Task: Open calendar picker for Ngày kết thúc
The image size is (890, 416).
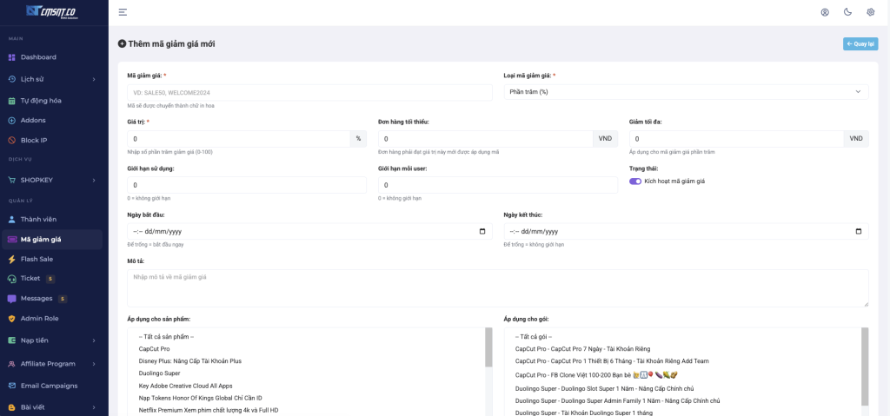Action: click(x=859, y=232)
